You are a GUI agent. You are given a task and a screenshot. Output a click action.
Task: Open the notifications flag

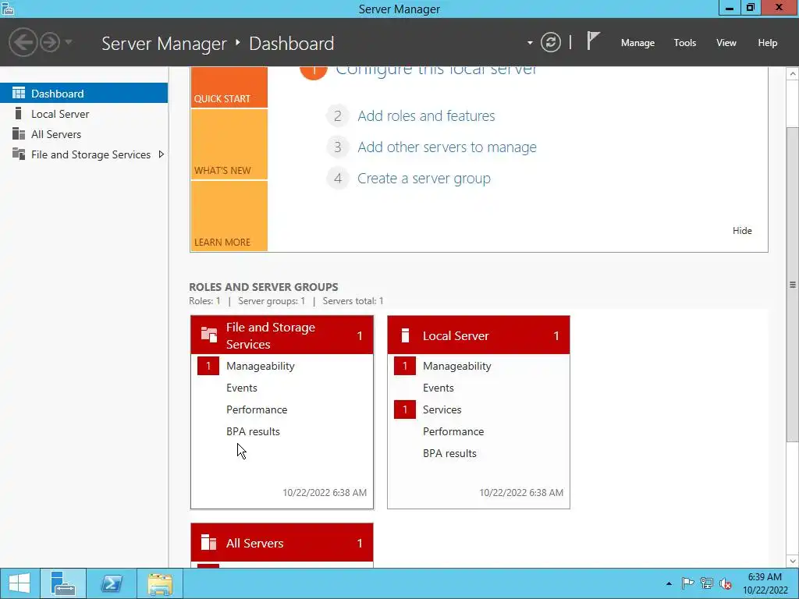(x=593, y=42)
